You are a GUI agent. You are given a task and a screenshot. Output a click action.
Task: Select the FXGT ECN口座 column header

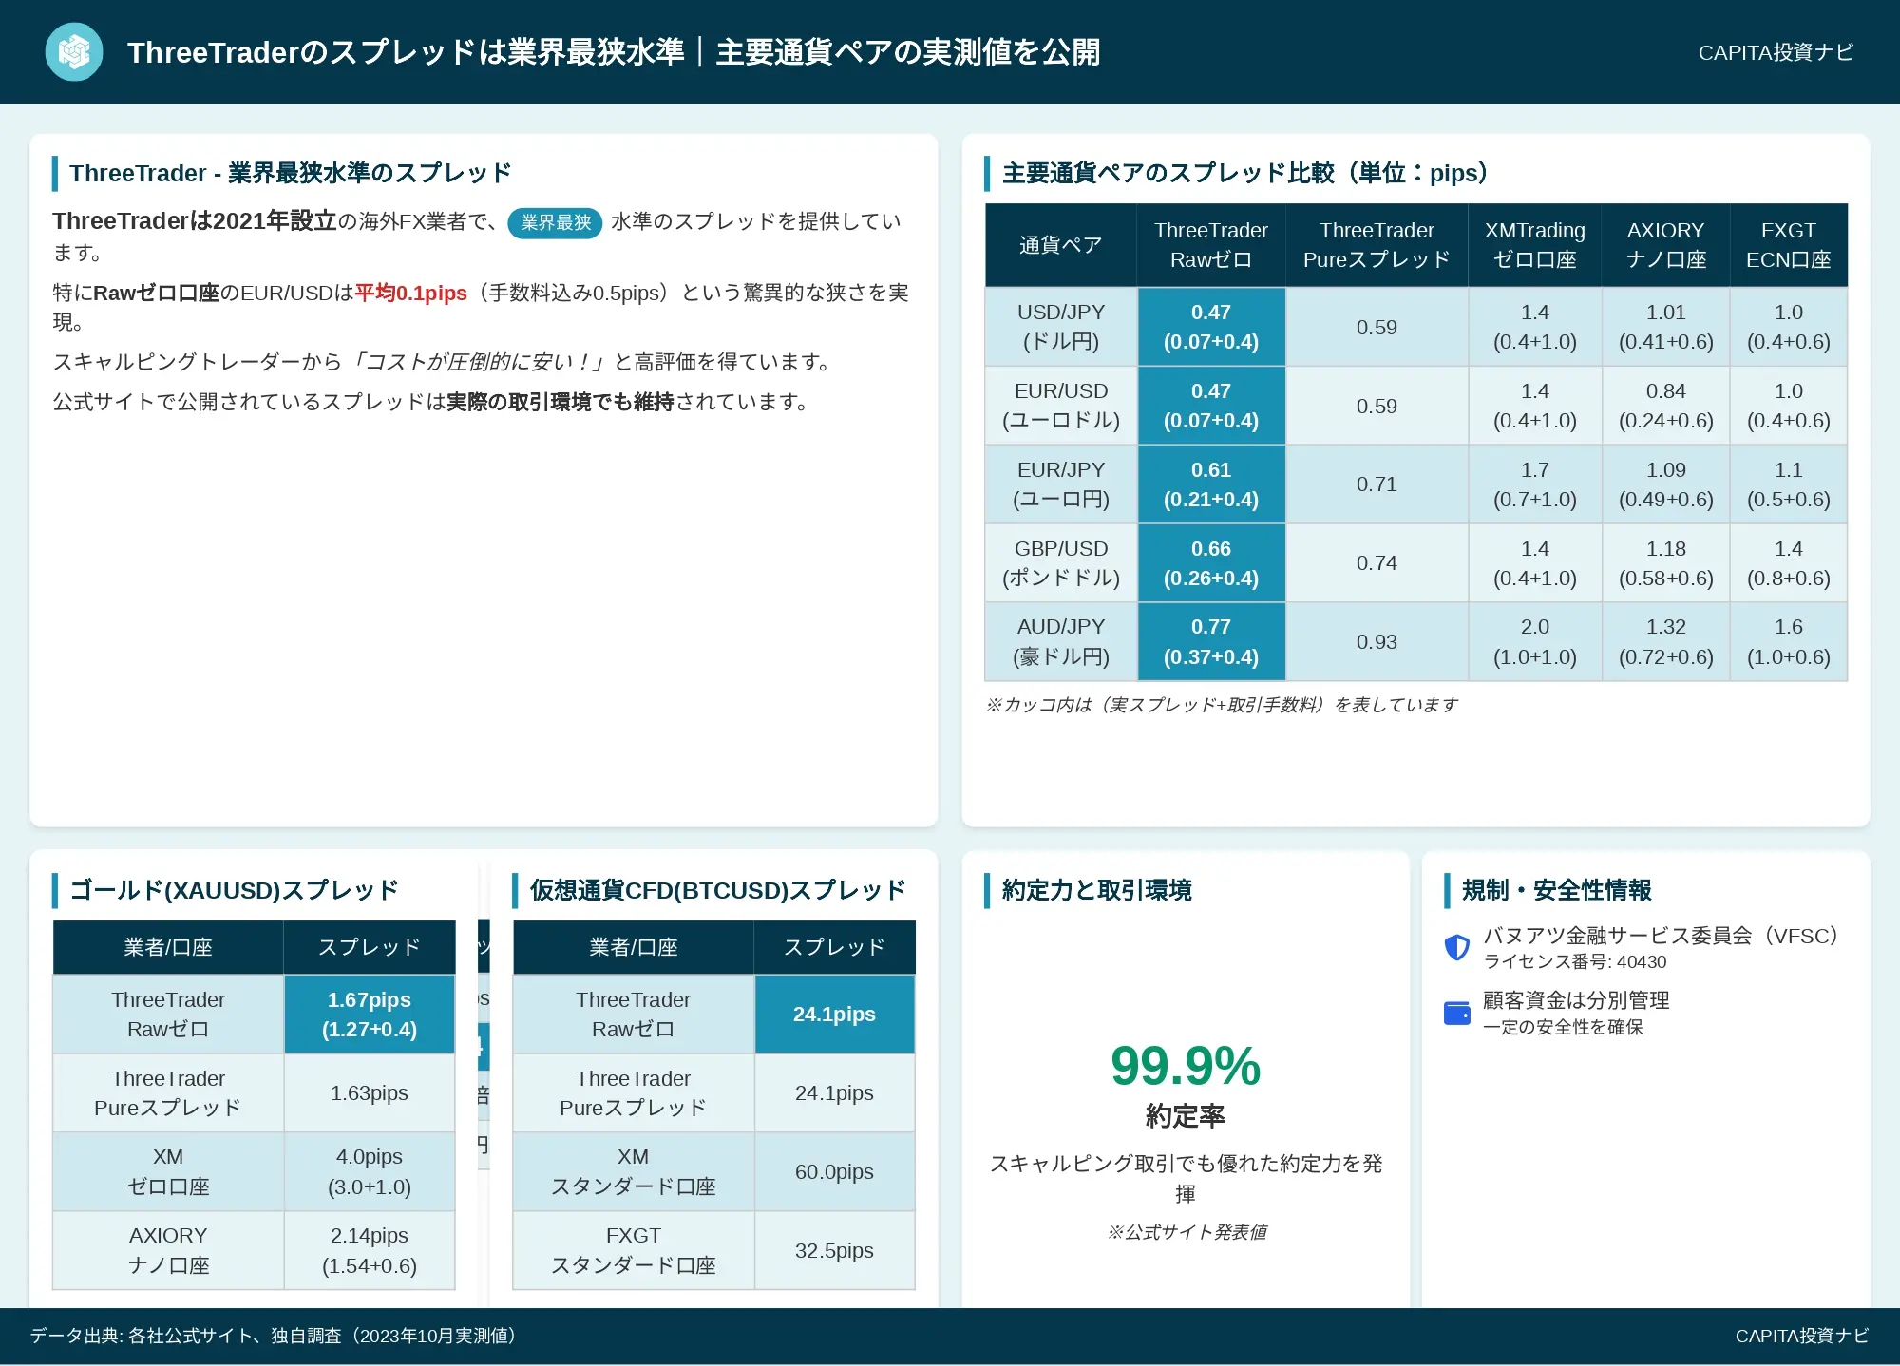click(1789, 245)
